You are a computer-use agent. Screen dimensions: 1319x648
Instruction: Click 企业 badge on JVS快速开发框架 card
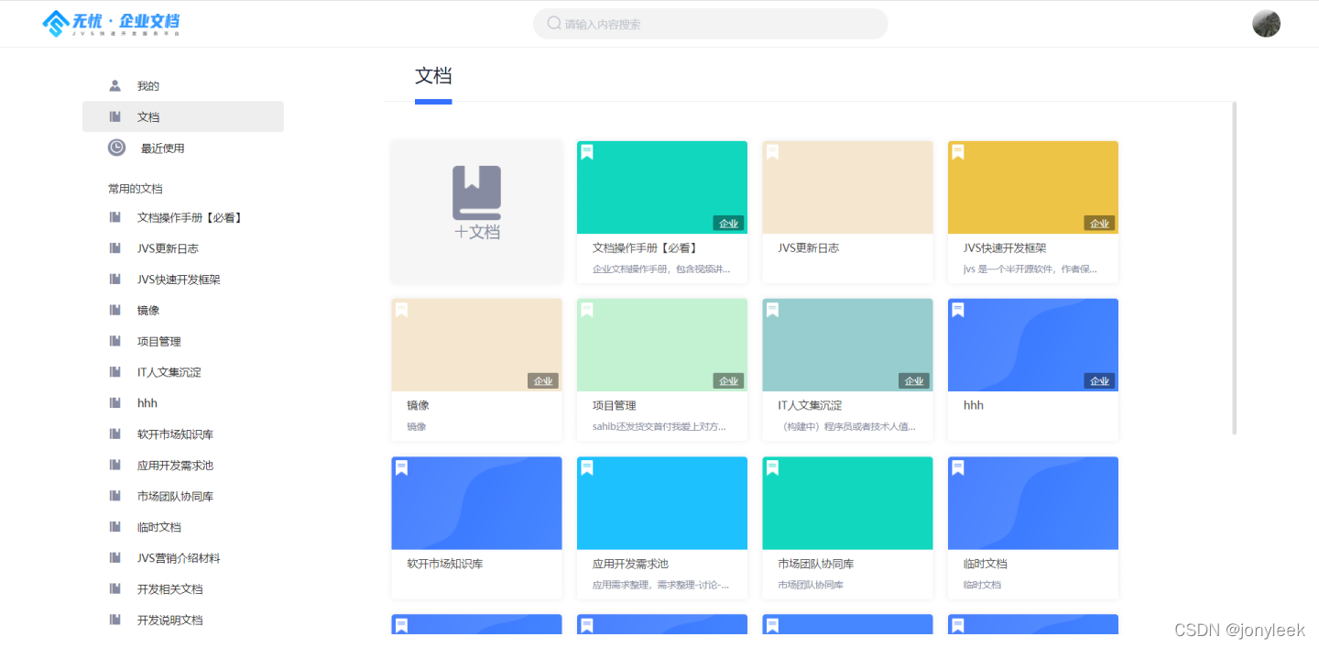(x=1099, y=223)
